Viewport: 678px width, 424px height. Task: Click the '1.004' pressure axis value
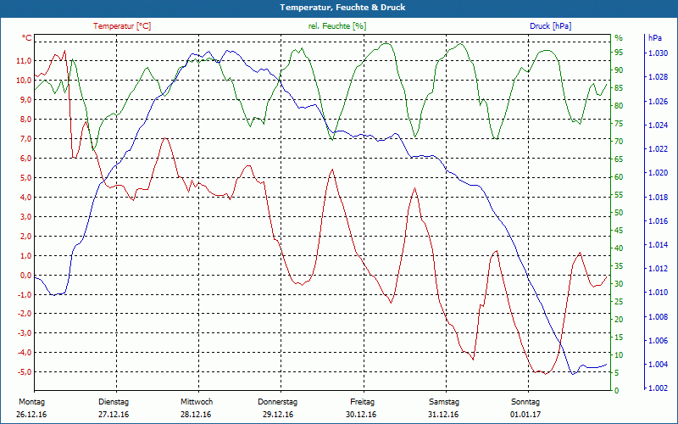(659, 365)
